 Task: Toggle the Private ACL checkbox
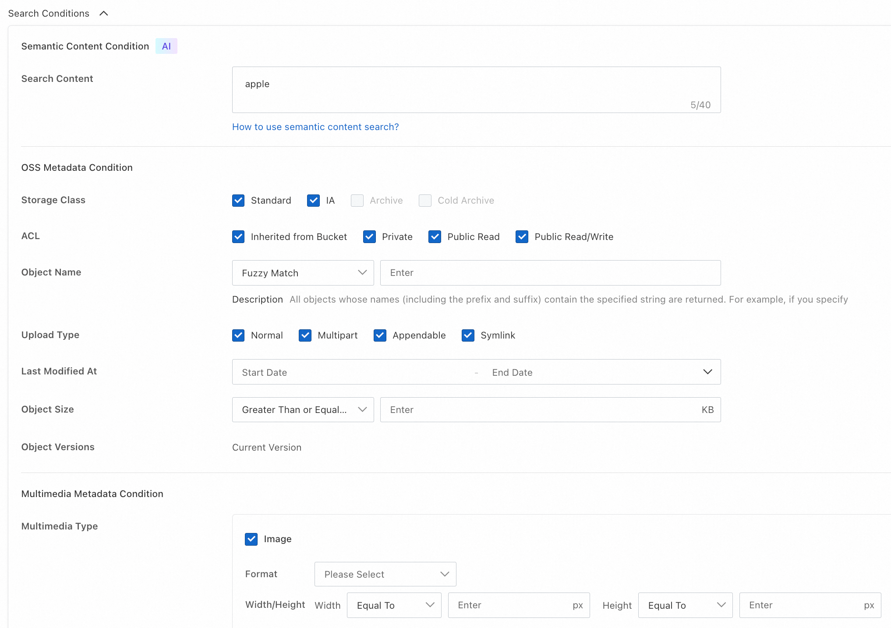click(369, 237)
